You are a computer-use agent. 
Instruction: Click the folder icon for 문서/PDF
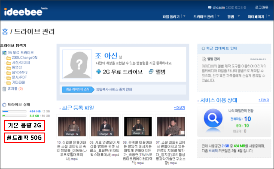pyautogui.click(x=9, y=78)
